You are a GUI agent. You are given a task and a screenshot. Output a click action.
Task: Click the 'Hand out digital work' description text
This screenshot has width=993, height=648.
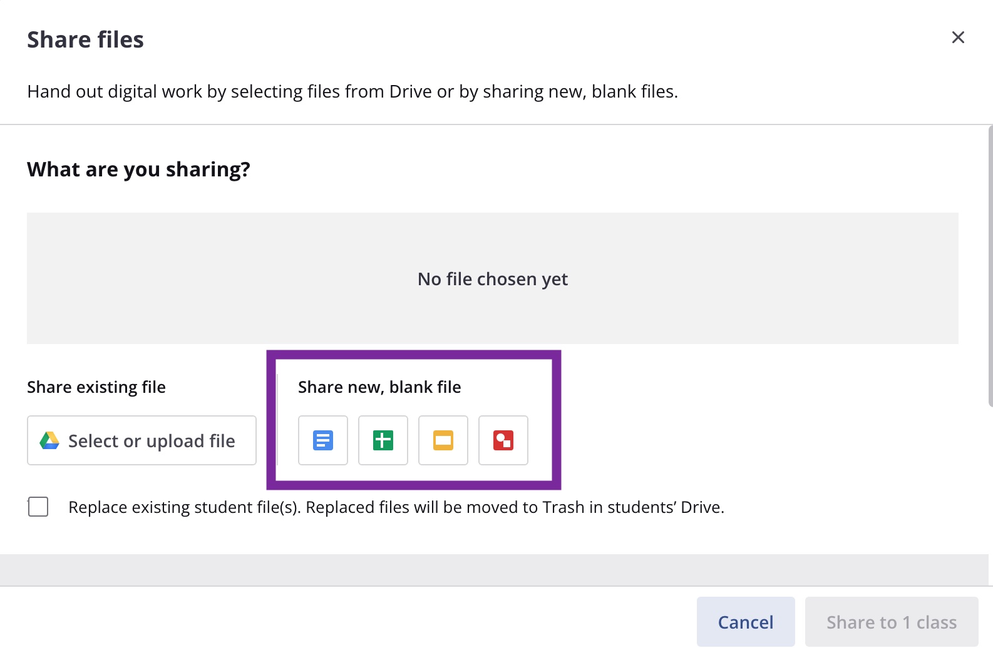(352, 91)
